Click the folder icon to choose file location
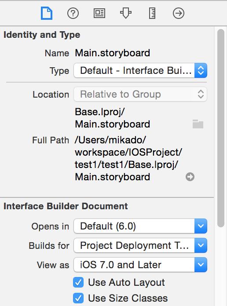 [x=198, y=124]
